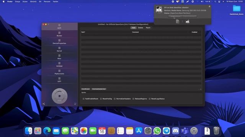The width and height of the screenshot is (245, 137).
Task: Open Mail from the Dock
Action: coord(56,131)
